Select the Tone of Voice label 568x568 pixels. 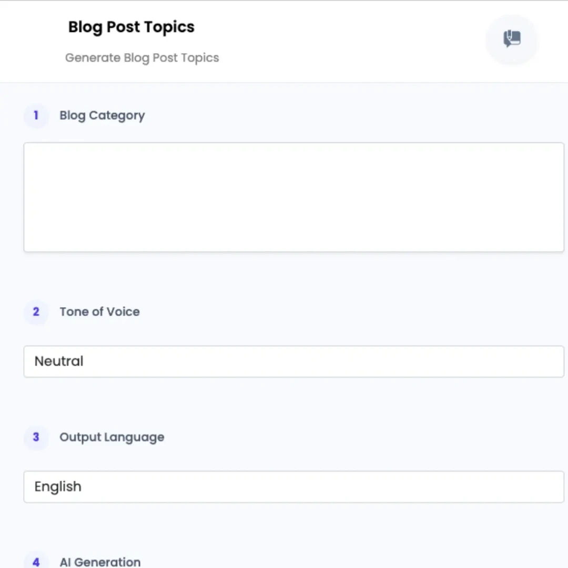coord(99,312)
